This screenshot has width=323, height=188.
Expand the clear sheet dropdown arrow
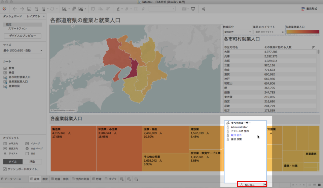click(85, 9)
